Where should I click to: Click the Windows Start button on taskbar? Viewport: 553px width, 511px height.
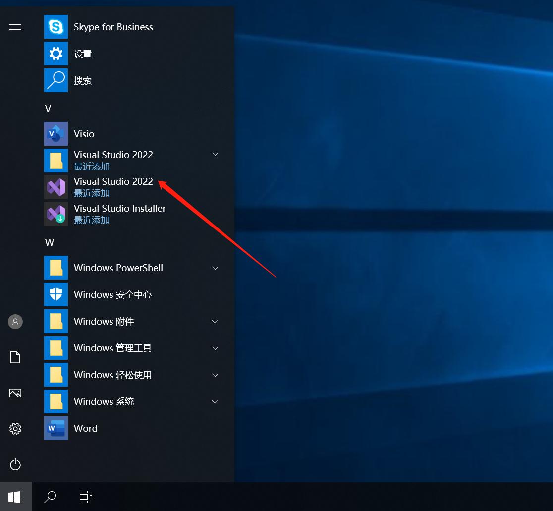point(15,497)
